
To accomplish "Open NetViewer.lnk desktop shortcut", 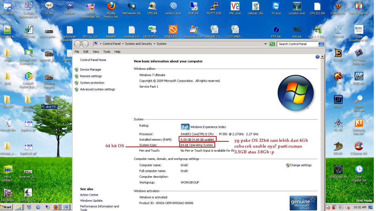I will click(x=132, y=8).
